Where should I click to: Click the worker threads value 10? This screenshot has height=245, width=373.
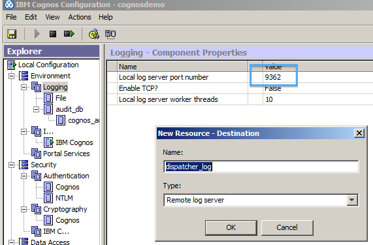pyautogui.click(x=268, y=99)
